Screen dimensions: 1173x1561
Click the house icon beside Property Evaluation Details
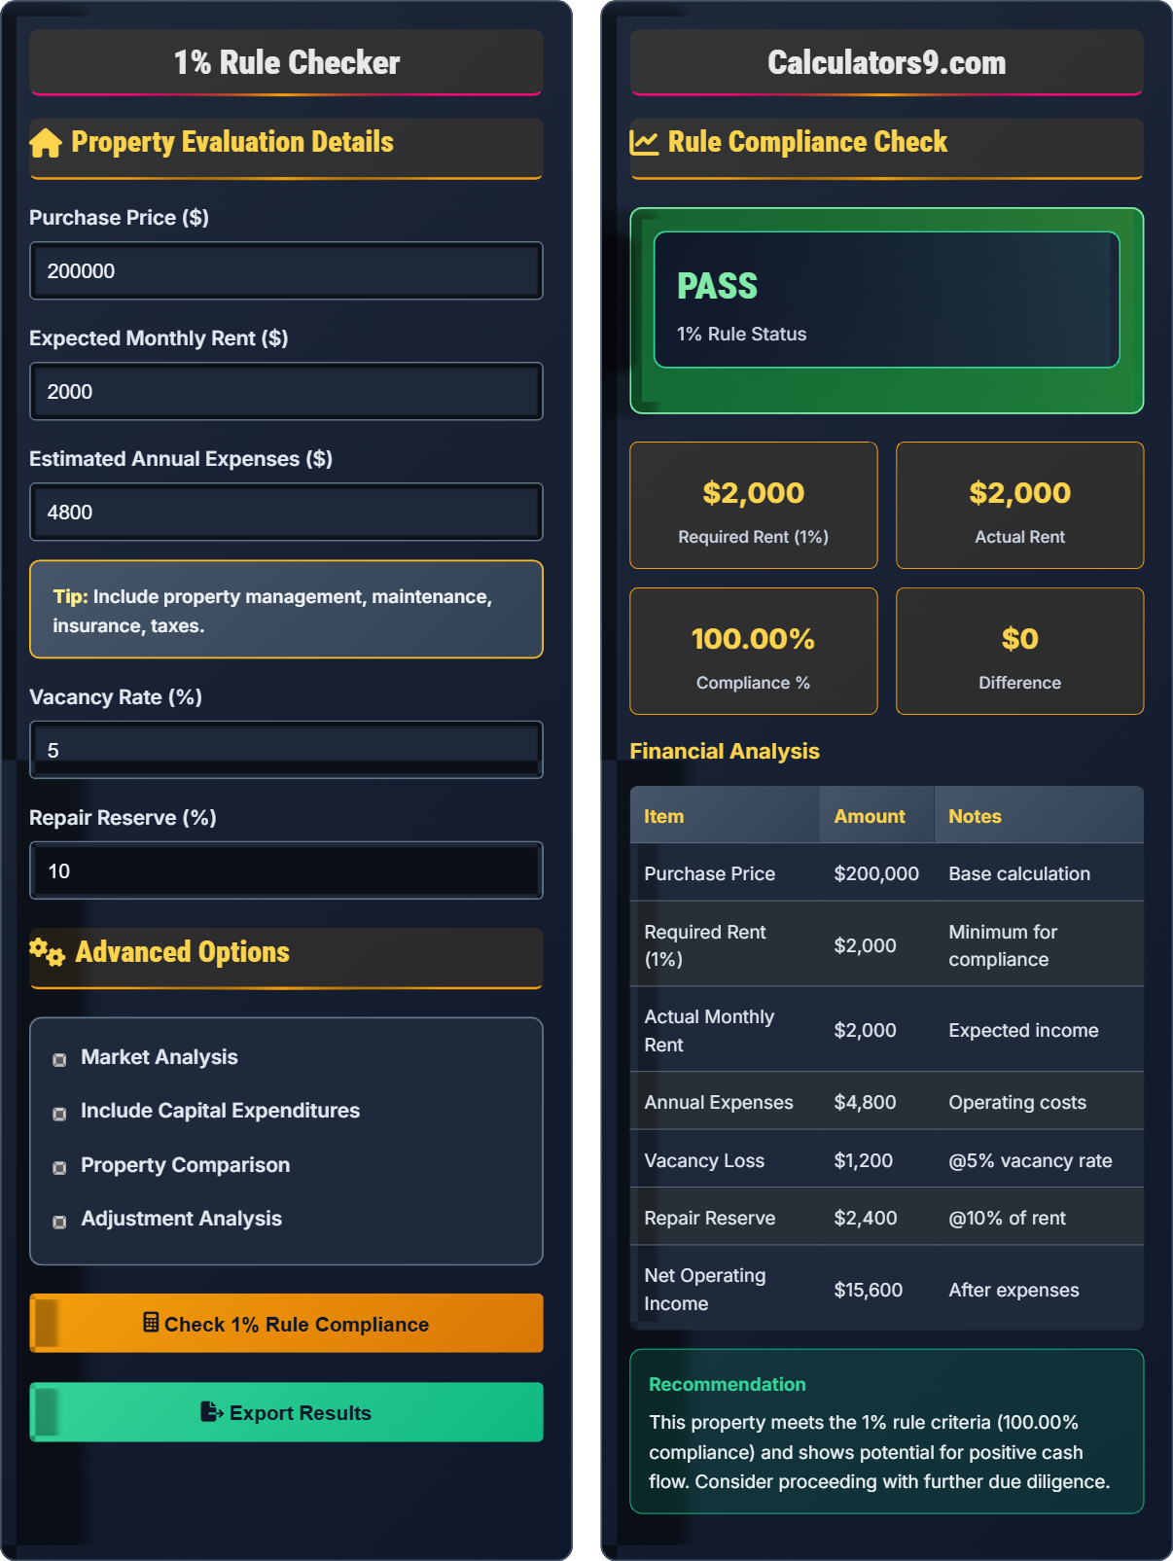pos(46,143)
